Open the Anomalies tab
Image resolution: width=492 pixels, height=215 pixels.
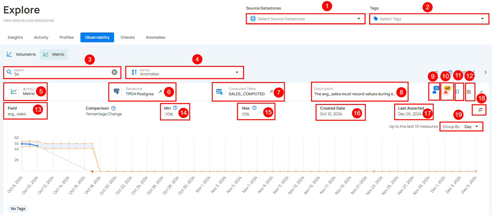pyautogui.click(x=155, y=38)
